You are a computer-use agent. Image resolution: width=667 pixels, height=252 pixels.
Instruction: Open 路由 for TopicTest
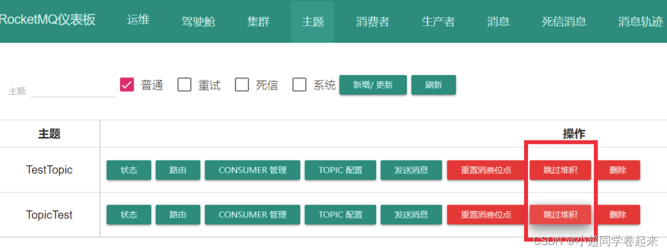coord(178,214)
